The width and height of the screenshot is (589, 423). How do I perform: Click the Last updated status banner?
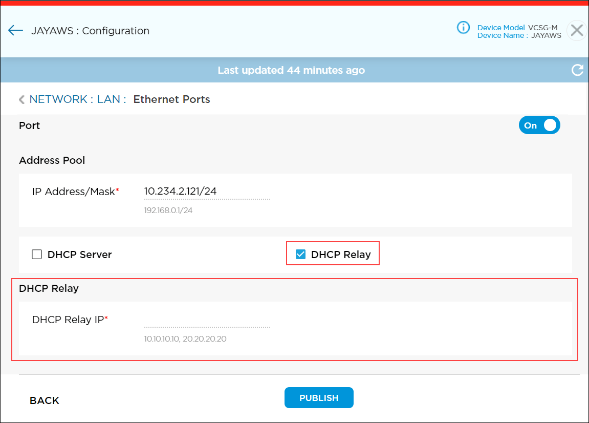[291, 70]
